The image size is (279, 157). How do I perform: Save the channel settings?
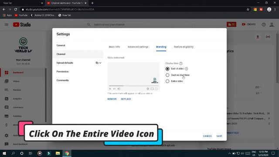tap(219, 136)
